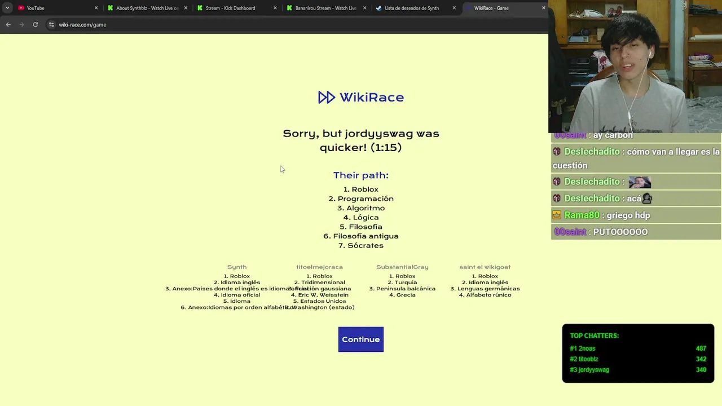Click 'jordyyswag was quicker' result message

tap(361, 140)
